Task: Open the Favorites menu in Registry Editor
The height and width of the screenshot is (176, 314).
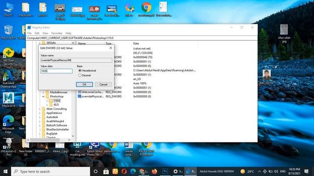Action: (x=57, y=33)
